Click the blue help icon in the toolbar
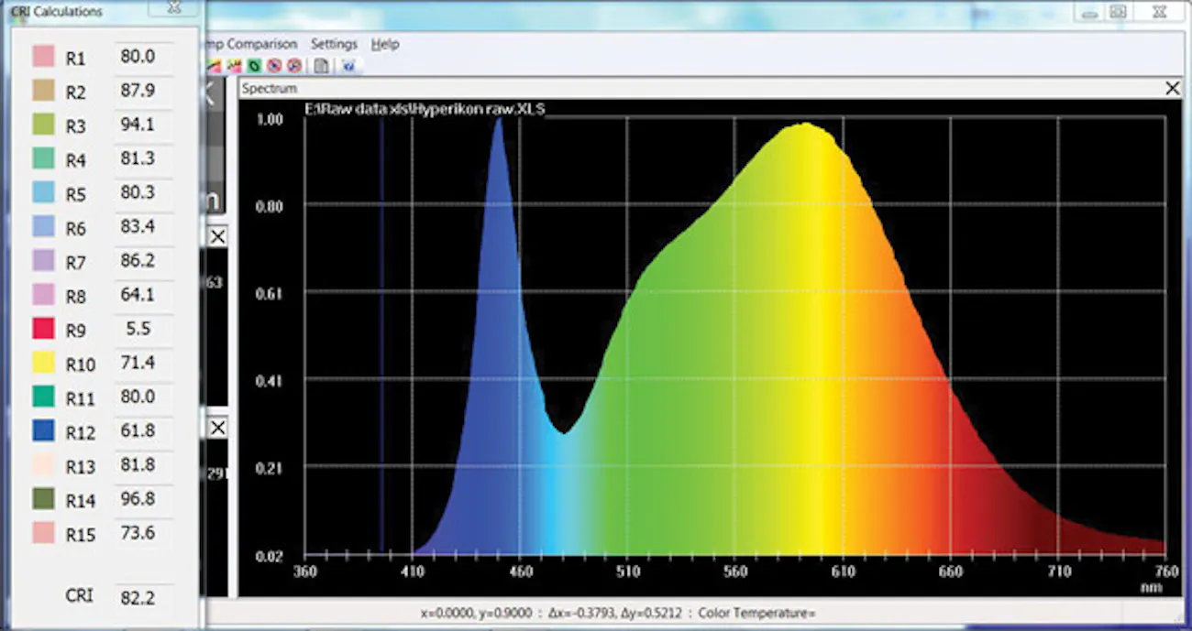 click(348, 66)
